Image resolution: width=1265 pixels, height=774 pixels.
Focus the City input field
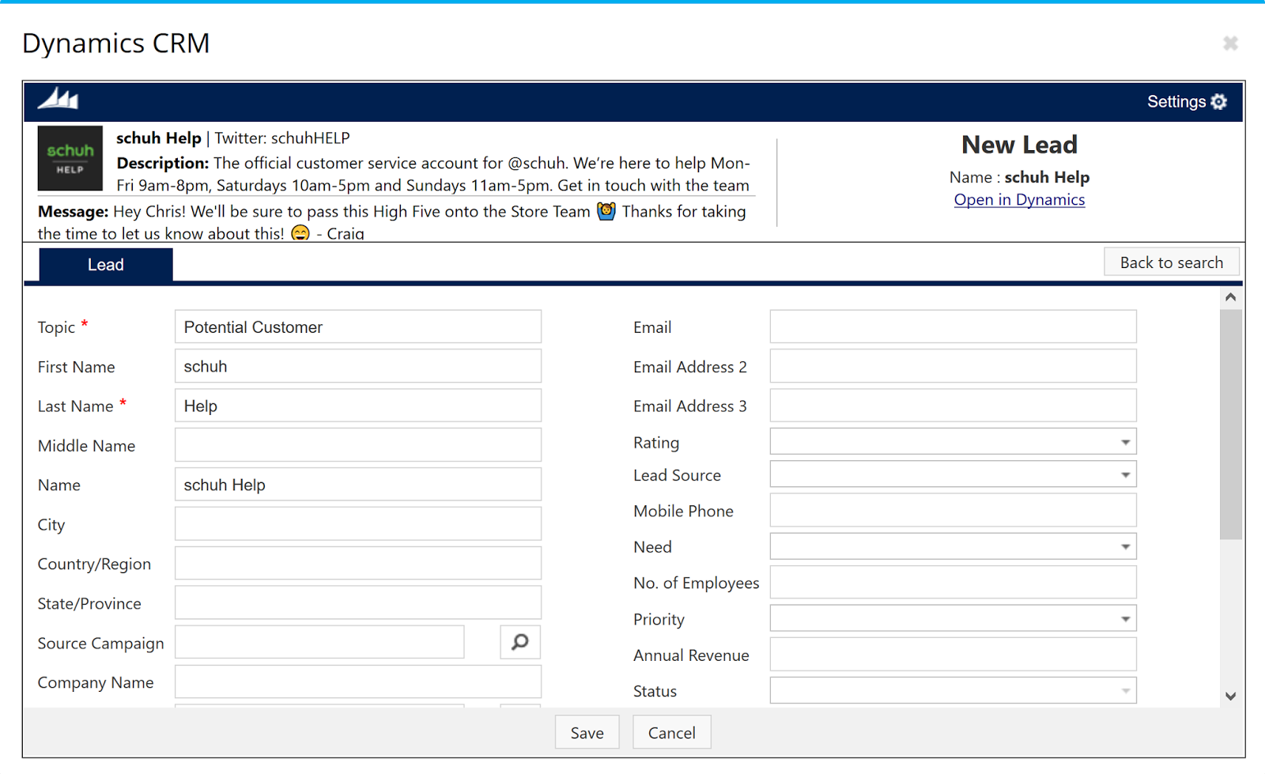click(x=358, y=524)
